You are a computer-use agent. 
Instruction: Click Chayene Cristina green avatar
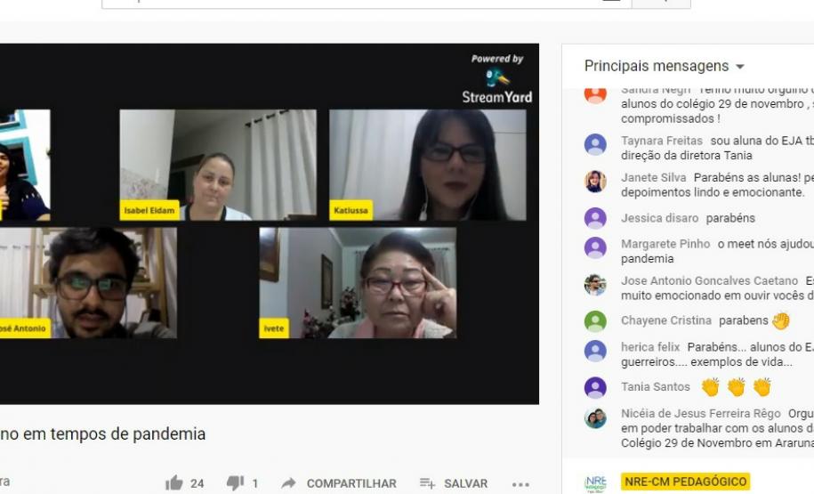[x=595, y=321]
